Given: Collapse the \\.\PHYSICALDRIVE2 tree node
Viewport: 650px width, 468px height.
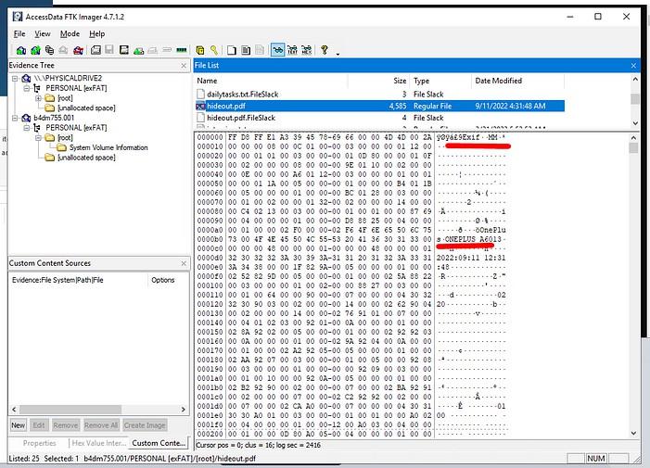Looking at the screenshot, I should click(15, 78).
